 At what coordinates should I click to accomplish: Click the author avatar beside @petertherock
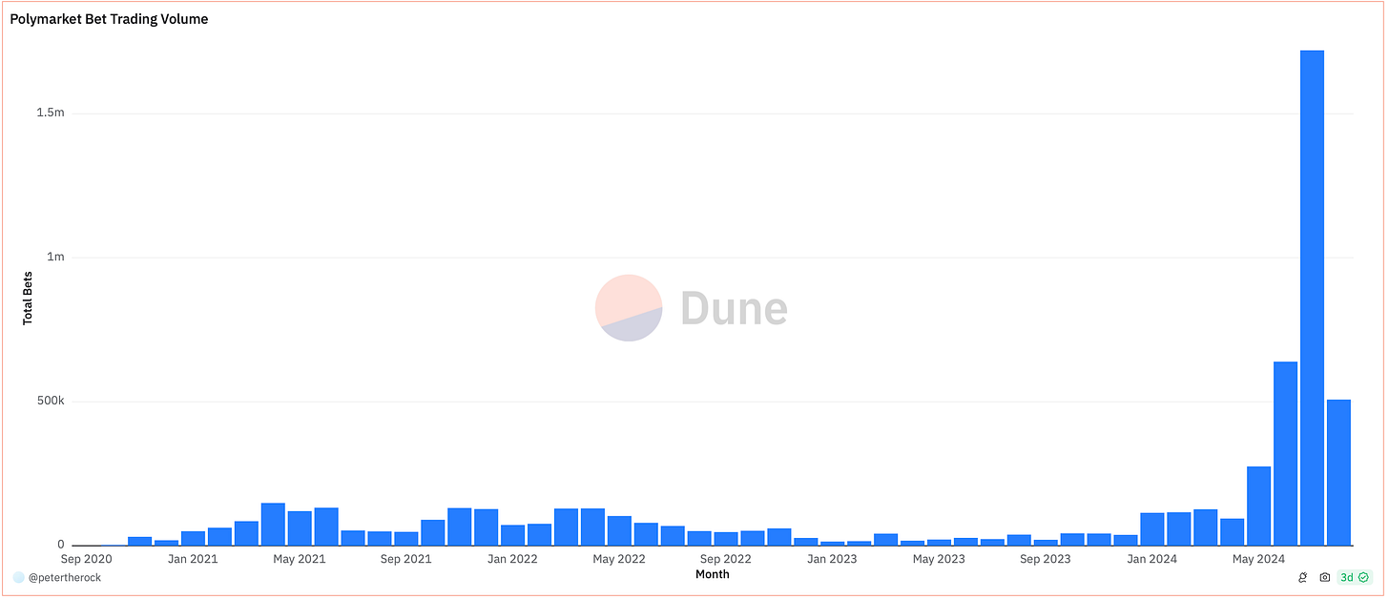[18, 577]
